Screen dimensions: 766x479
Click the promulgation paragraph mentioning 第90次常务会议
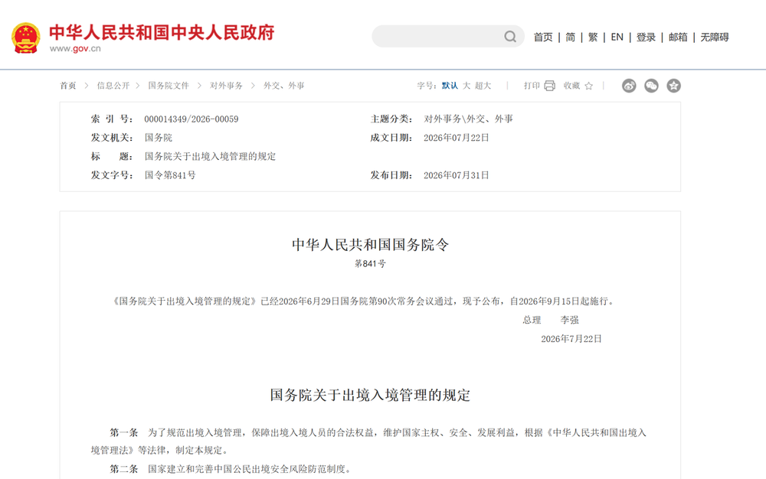click(363, 301)
